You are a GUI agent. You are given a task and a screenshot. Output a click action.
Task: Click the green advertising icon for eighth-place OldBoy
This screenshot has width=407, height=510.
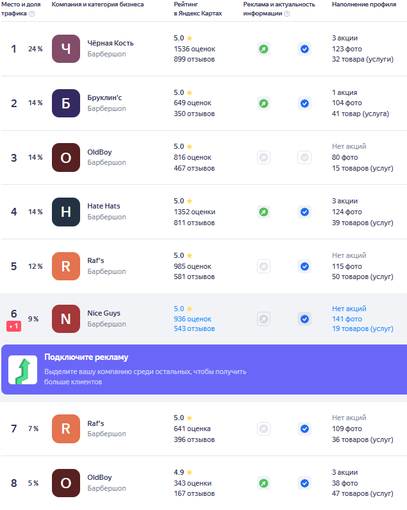263,483
